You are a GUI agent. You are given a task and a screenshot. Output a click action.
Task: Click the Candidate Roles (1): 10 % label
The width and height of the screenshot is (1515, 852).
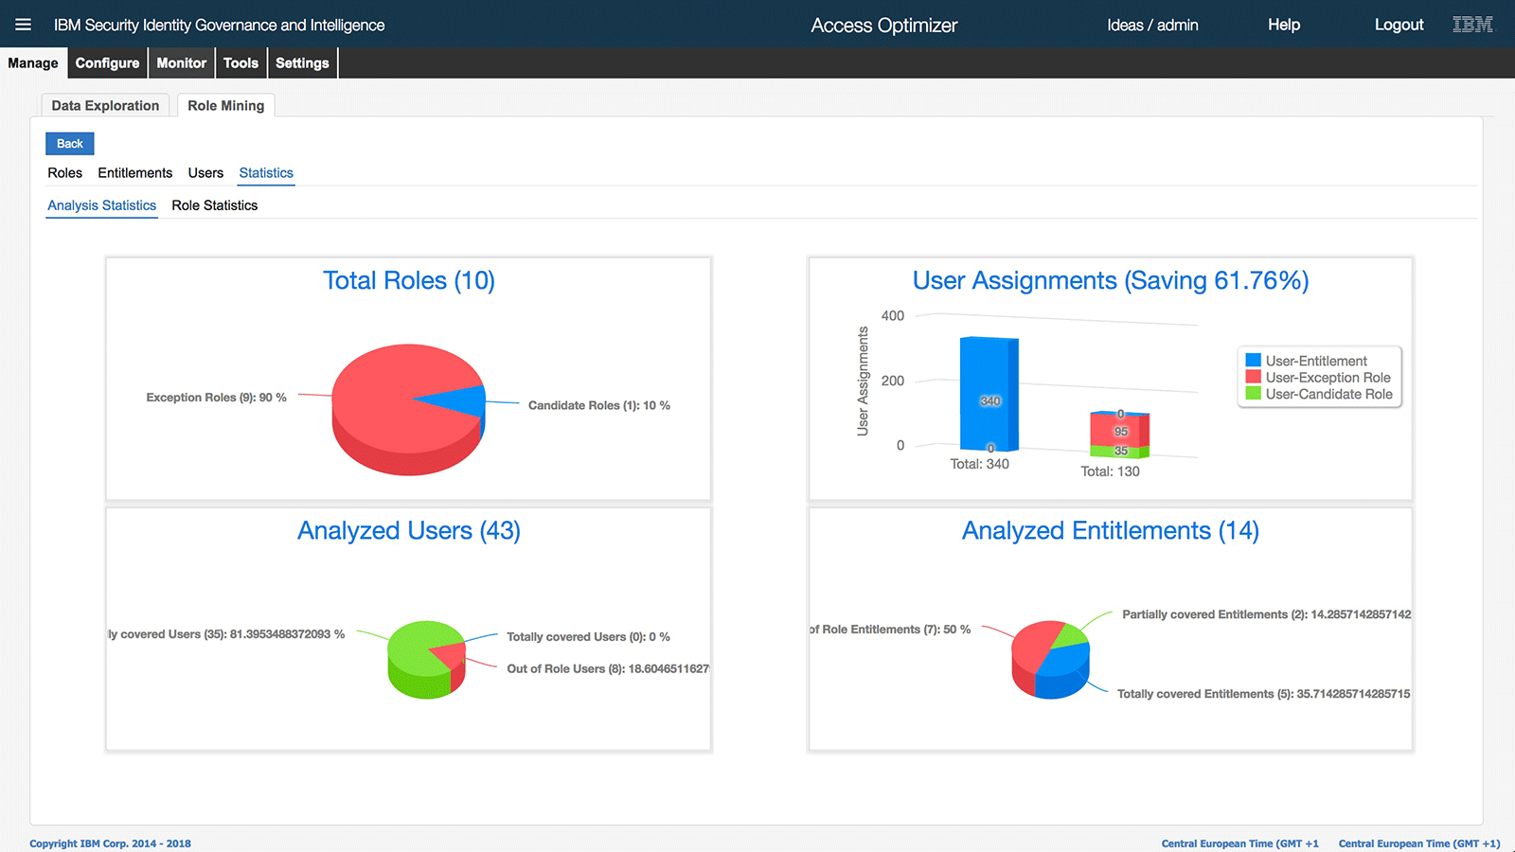(x=599, y=405)
